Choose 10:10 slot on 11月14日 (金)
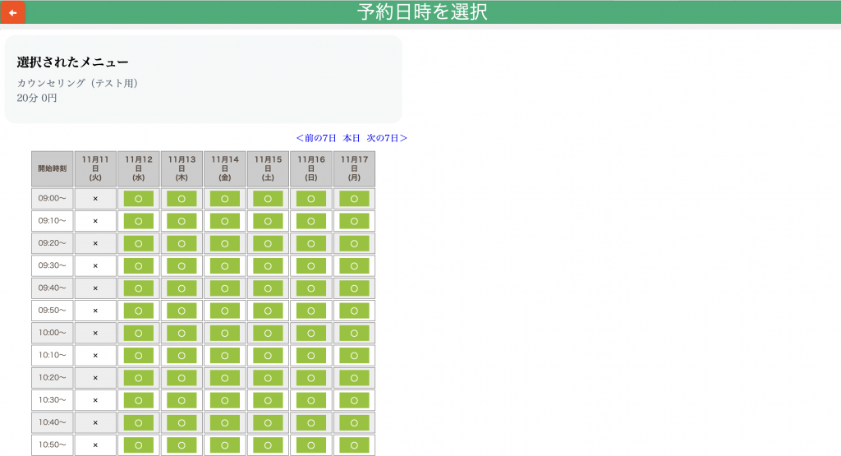The height and width of the screenshot is (456, 841). coord(224,356)
